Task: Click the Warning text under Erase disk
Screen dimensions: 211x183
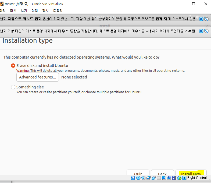Action: pyautogui.click(x=100, y=70)
